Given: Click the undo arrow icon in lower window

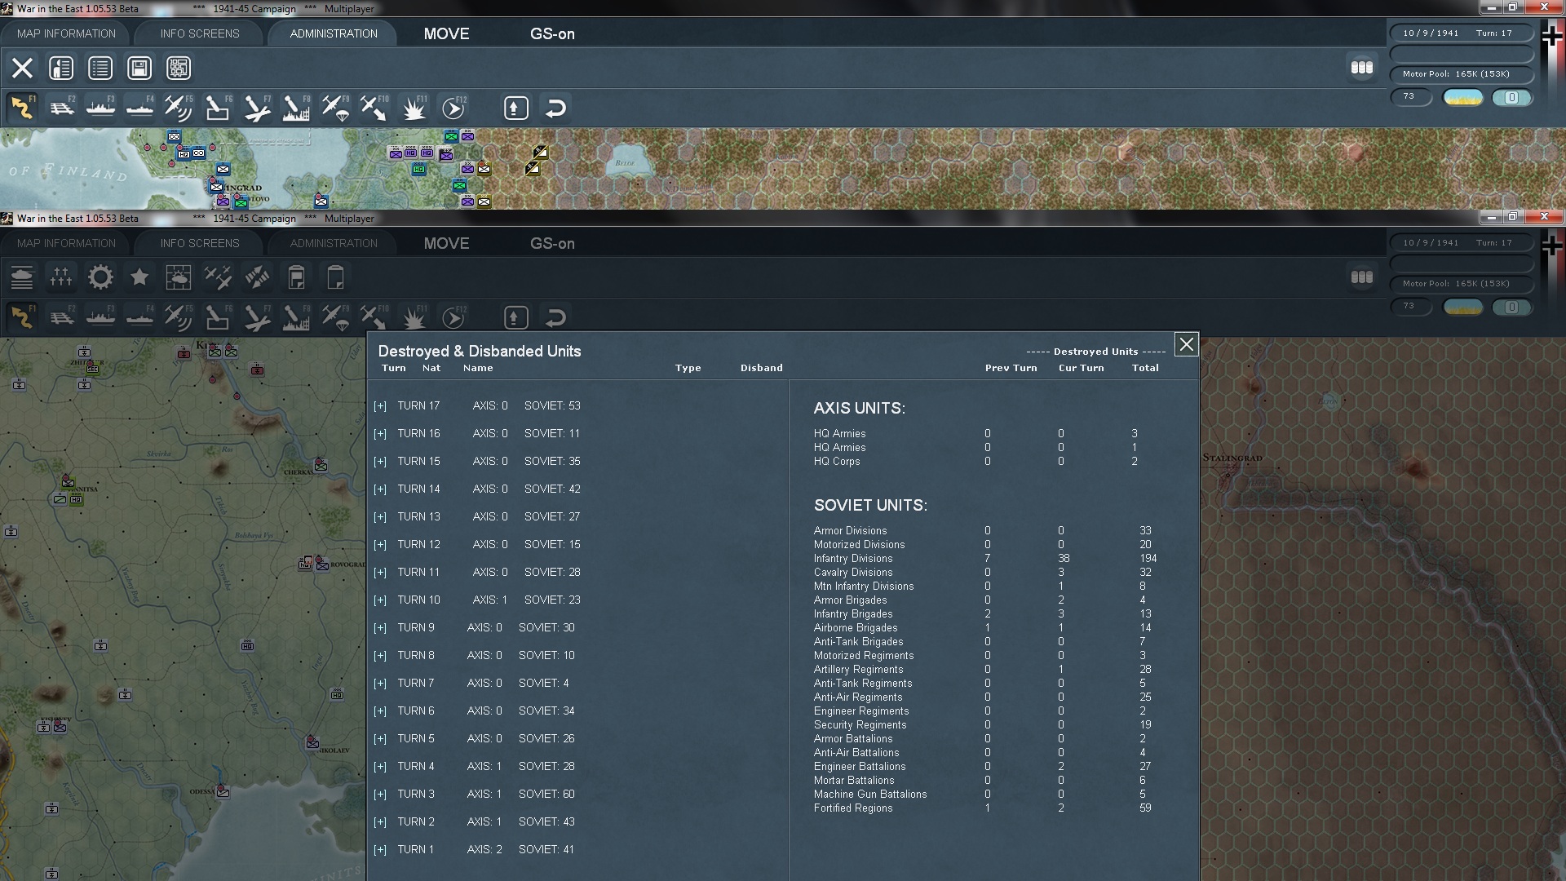Looking at the screenshot, I should coord(555,317).
